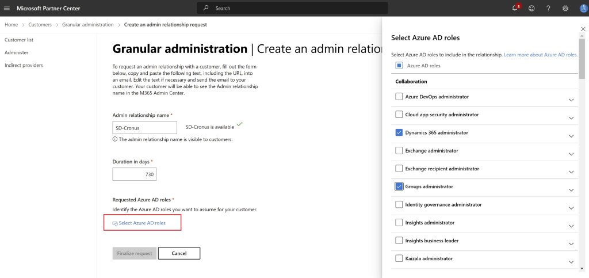Screen dimensions: 589x278
Task: Go to Customer list in sidebar
Action: pyautogui.click(x=19, y=40)
